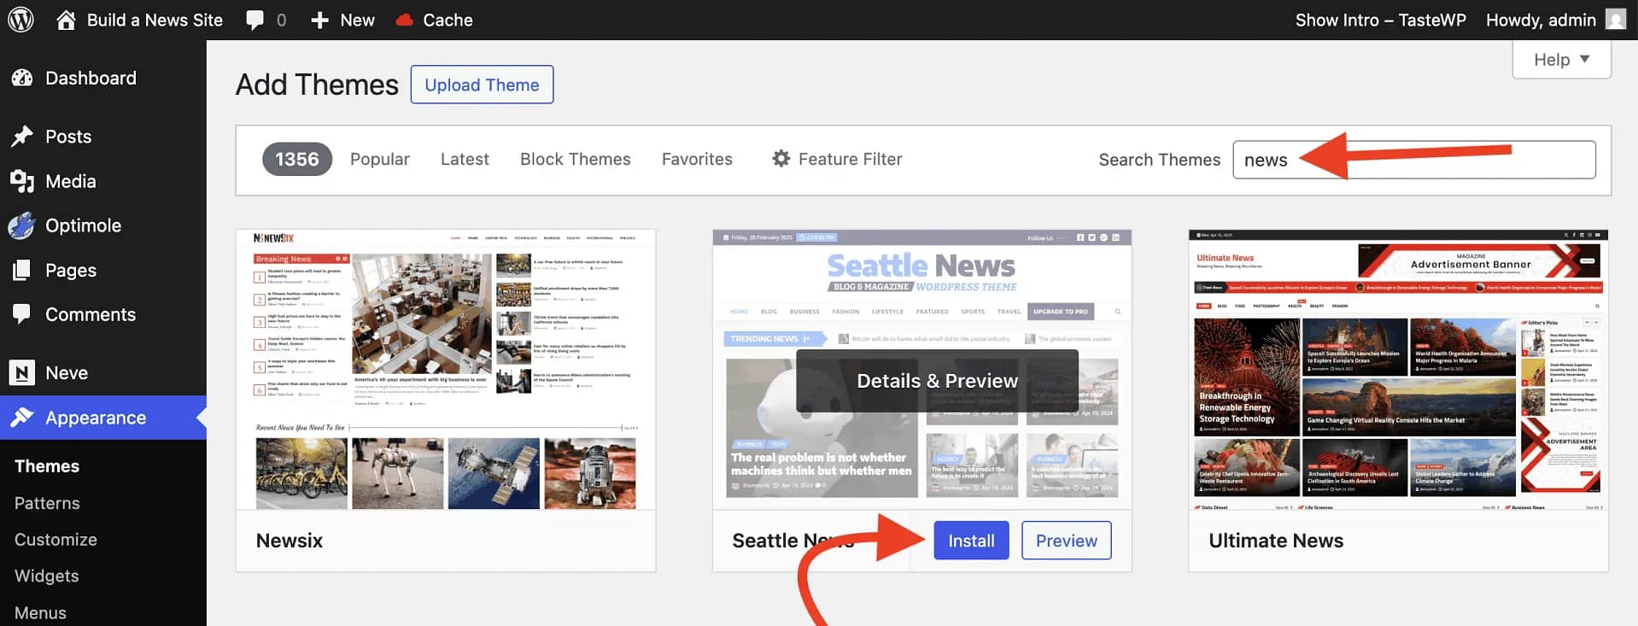This screenshot has width=1638, height=626.
Task: Open Ultimate News theme screenshot
Action: 1398,370
